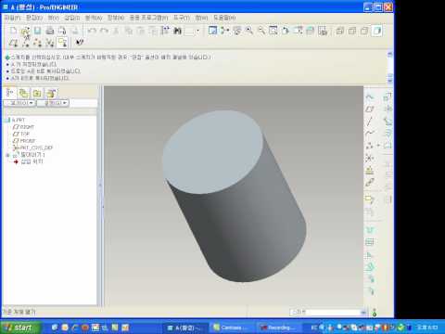Open the 설정 dropdown in model tree
This screenshot has width=445, height=334.
(x=53, y=103)
